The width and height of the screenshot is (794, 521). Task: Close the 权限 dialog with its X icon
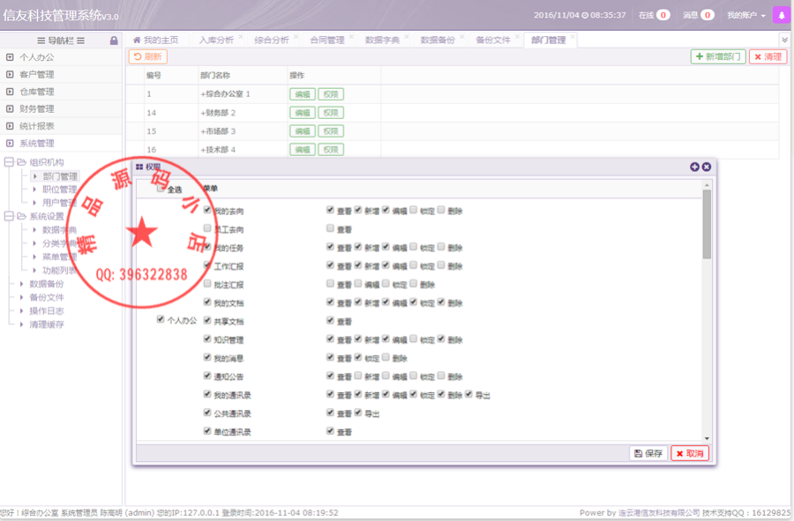[707, 167]
